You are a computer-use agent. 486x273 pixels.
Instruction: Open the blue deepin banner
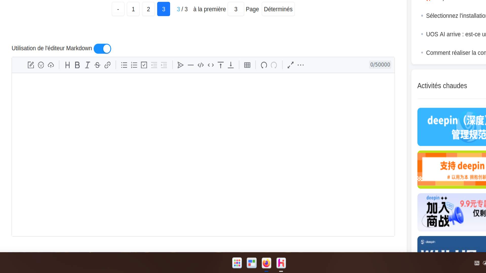(x=452, y=127)
